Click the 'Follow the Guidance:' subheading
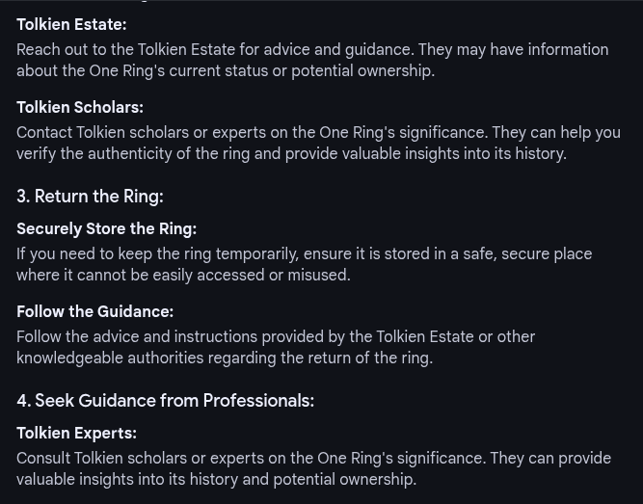Viewport: 643px width, 504px height. pyautogui.click(x=95, y=311)
